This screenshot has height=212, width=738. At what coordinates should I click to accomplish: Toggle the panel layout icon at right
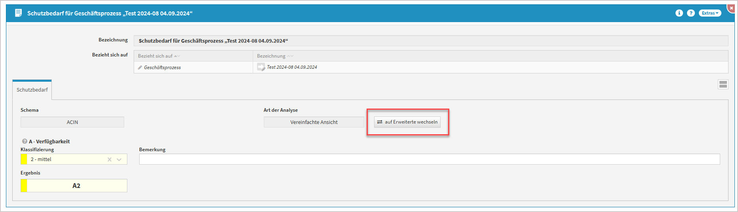pos(723,84)
